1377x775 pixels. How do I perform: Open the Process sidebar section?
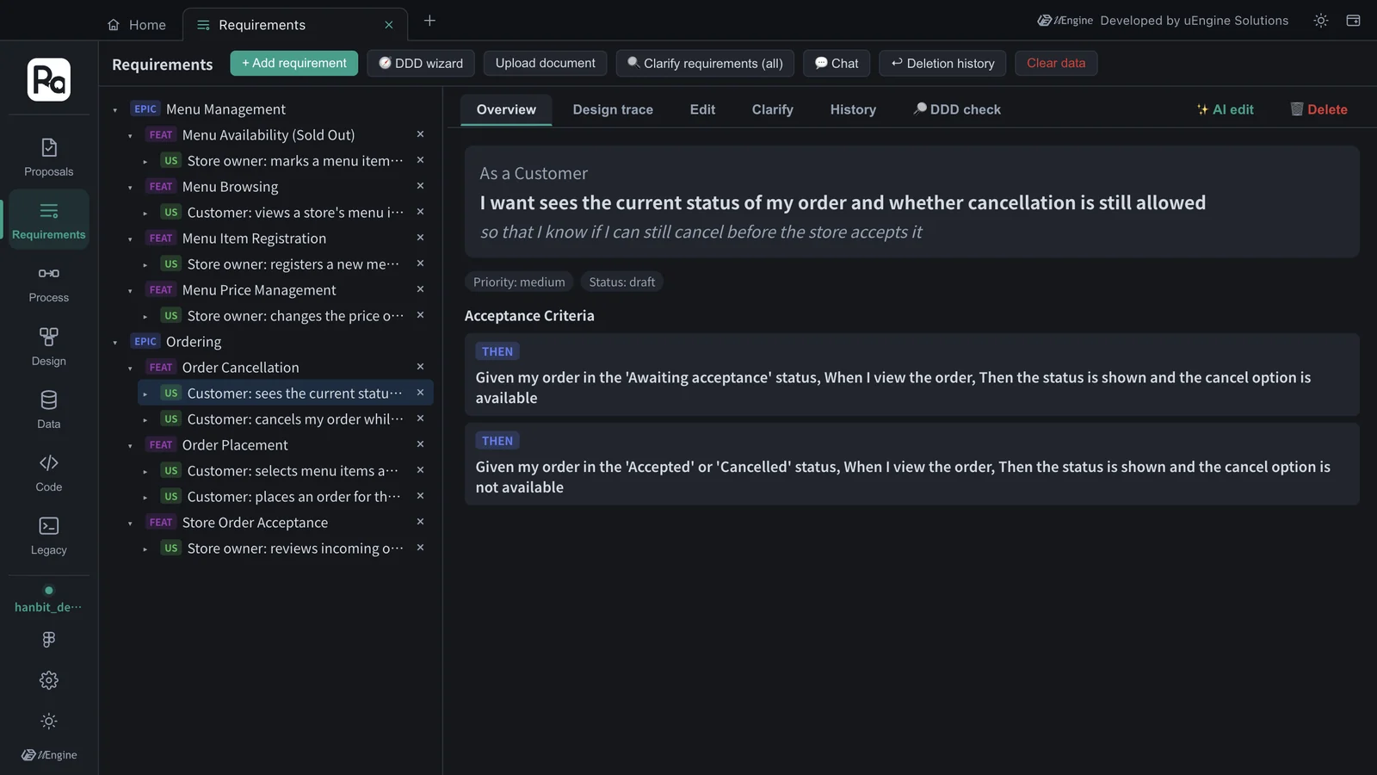pyautogui.click(x=49, y=284)
